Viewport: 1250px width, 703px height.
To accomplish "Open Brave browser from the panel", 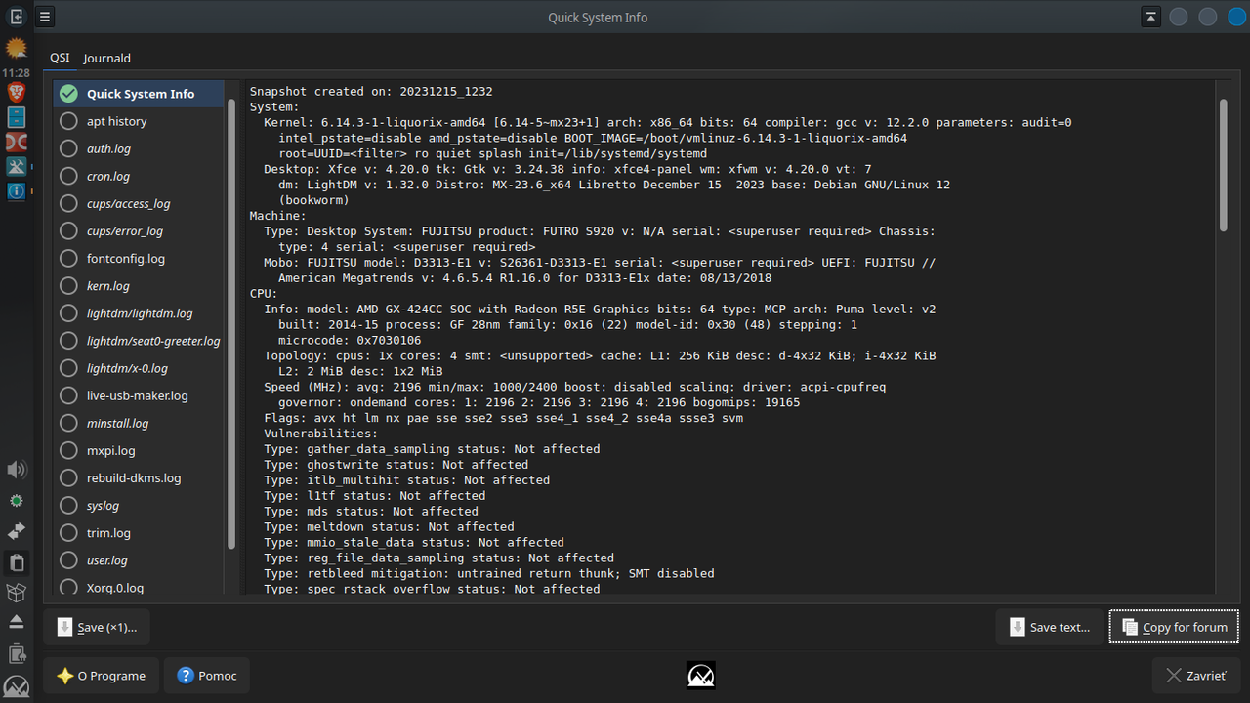I will point(16,93).
